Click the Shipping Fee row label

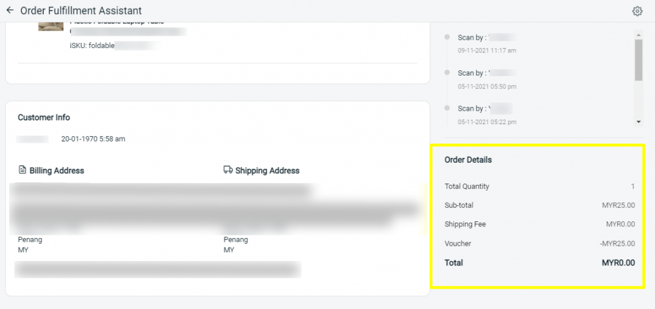[461, 225]
